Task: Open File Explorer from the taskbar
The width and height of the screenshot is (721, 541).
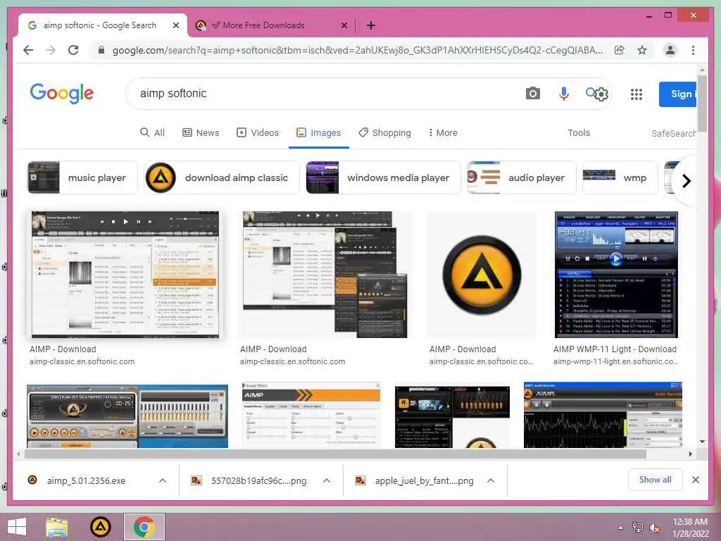Action: pos(56,527)
